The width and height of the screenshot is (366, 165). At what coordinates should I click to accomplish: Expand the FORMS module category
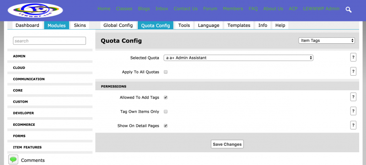point(50,136)
